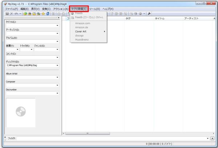Open the filter history dropdown arrow
Viewport: 218px width, 148px height.
coord(208,138)
